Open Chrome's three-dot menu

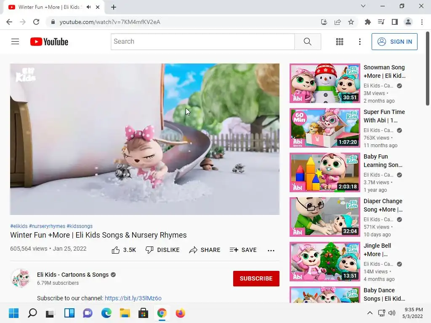[x=422, y=22]
